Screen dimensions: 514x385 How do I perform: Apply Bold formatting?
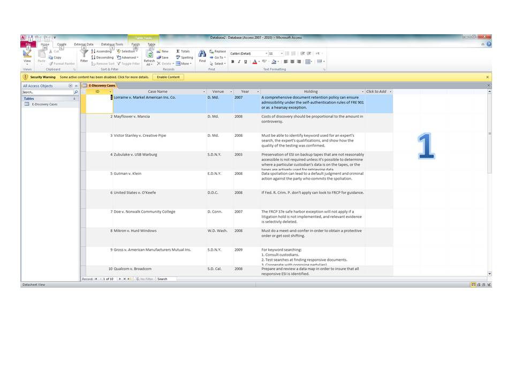(233, 61)
